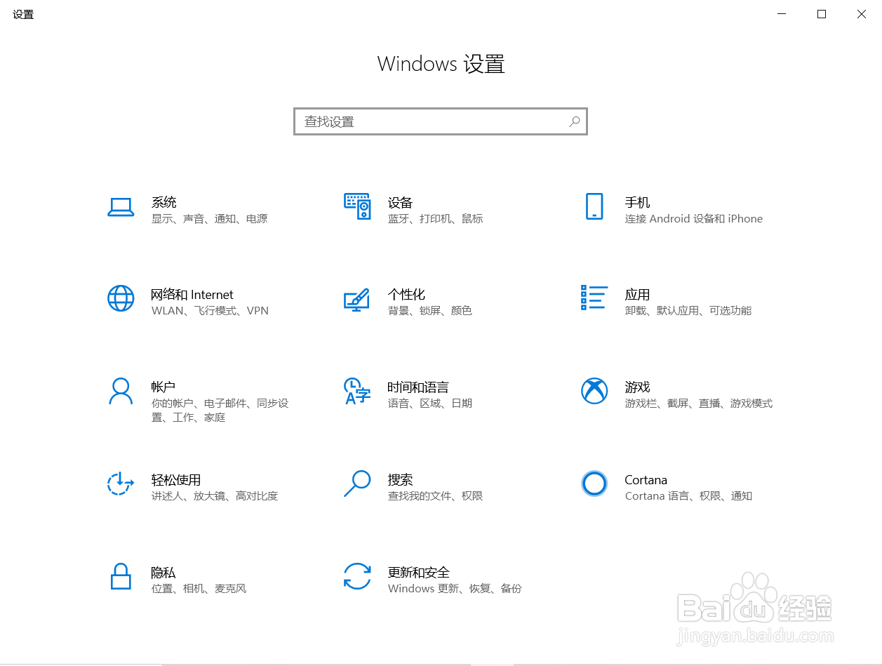Viewport: 882px width, 666px height.
Task: Select the 更新和安全 heading
Action: click(418, 573)
